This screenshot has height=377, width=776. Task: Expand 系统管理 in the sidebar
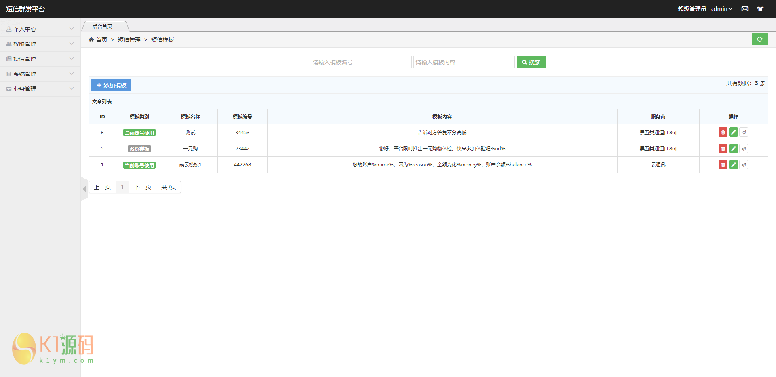point(40,74)
